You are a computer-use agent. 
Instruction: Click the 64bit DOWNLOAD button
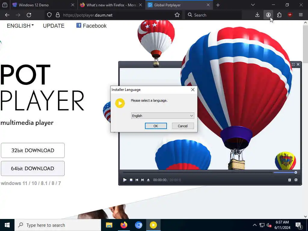33,168
